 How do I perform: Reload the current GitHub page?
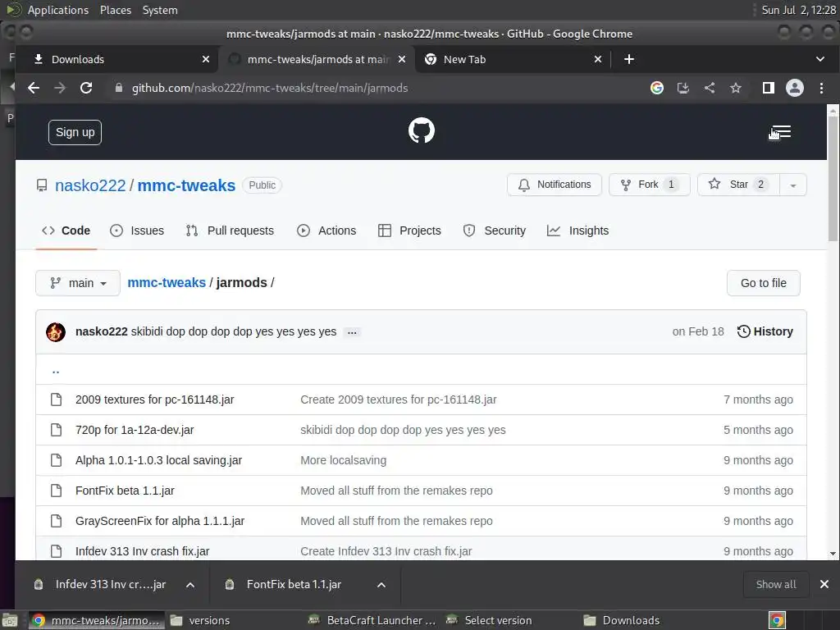click(86, 88)
